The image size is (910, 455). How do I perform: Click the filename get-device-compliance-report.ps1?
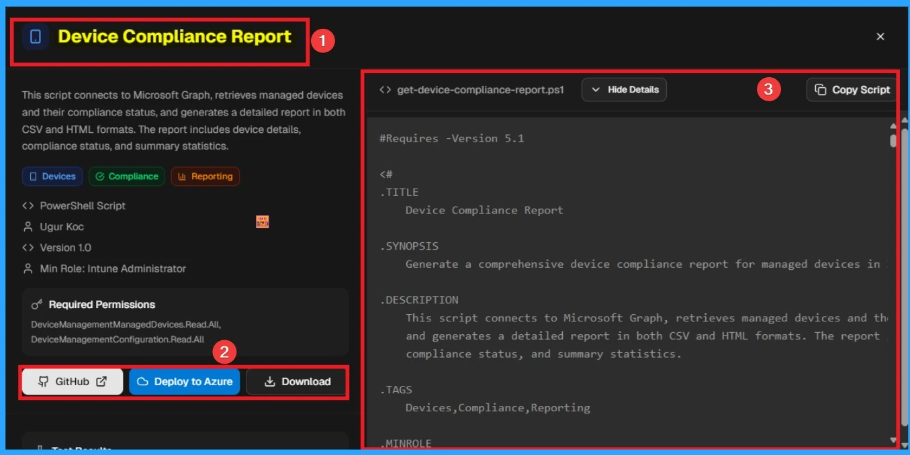pyautogui.click(x=481, y=89)
